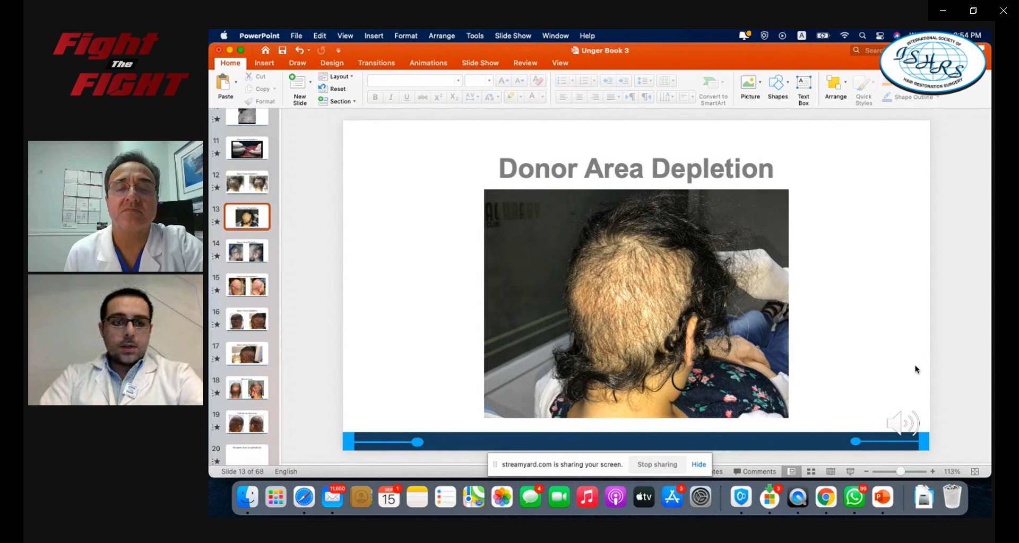Open the Insert ribbon tab

(x=264, y=63)
